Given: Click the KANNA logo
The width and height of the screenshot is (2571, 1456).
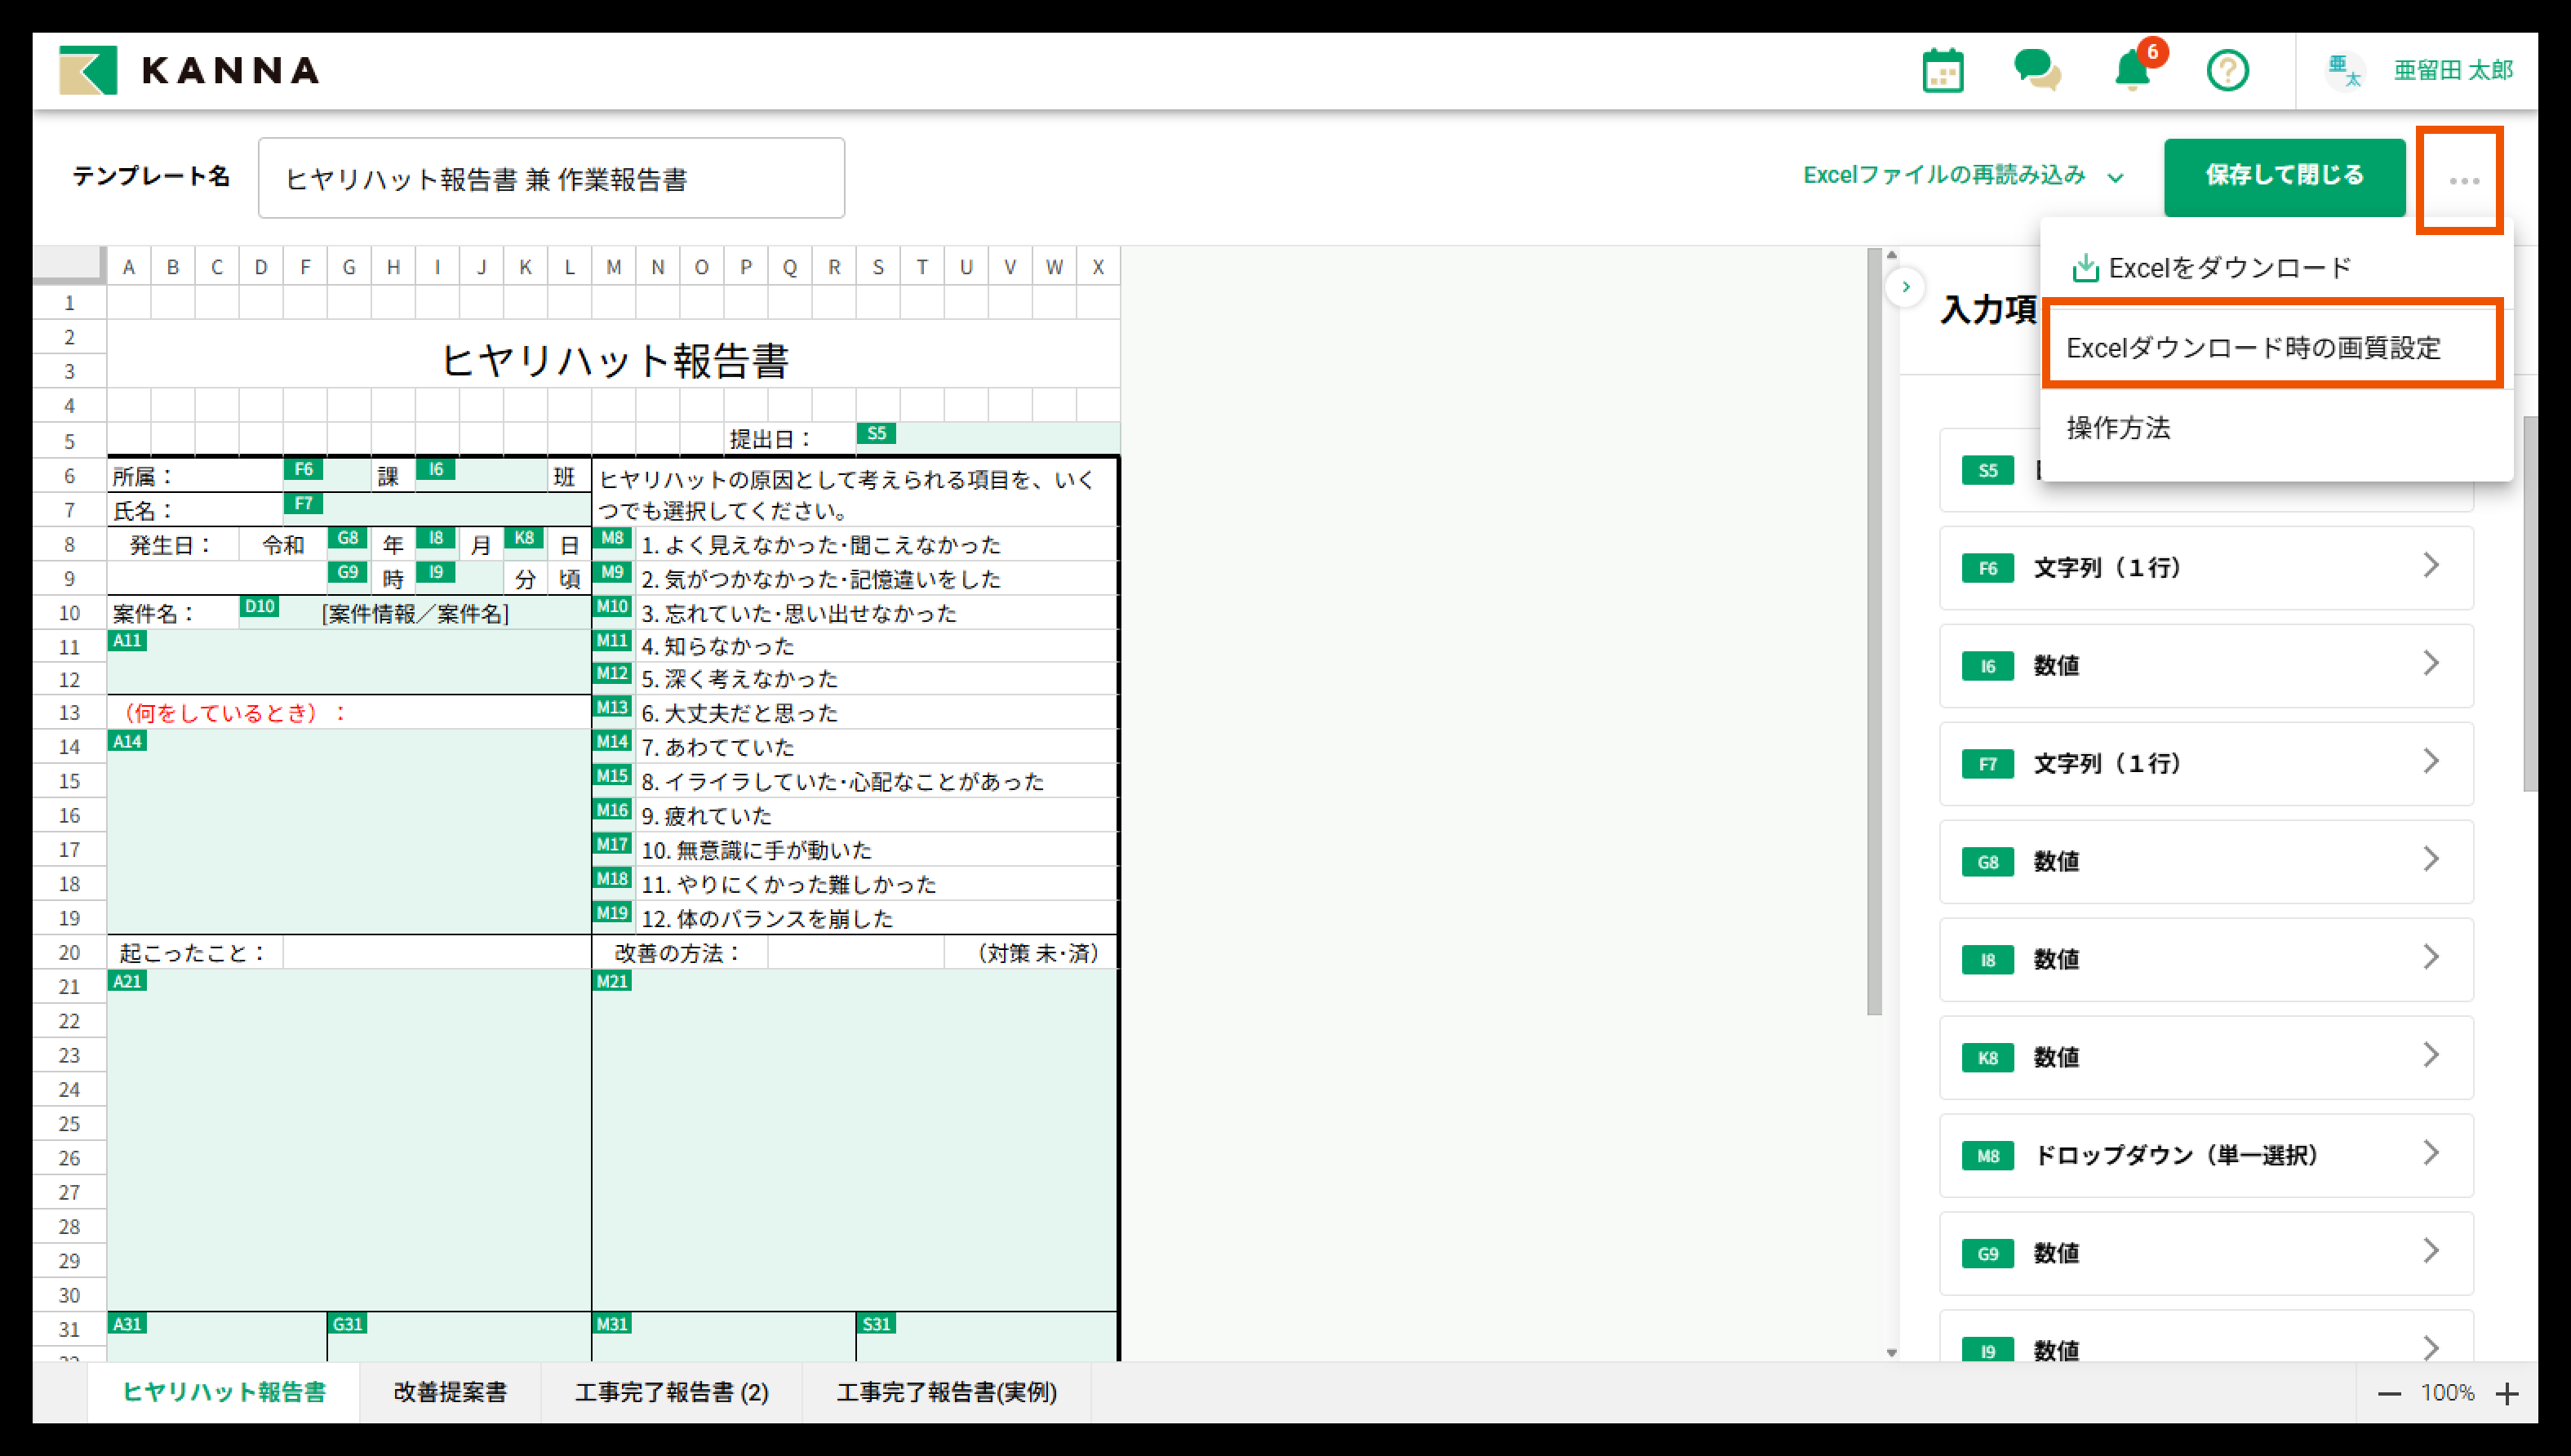Looking at the screenshot, I should point(190,70).
